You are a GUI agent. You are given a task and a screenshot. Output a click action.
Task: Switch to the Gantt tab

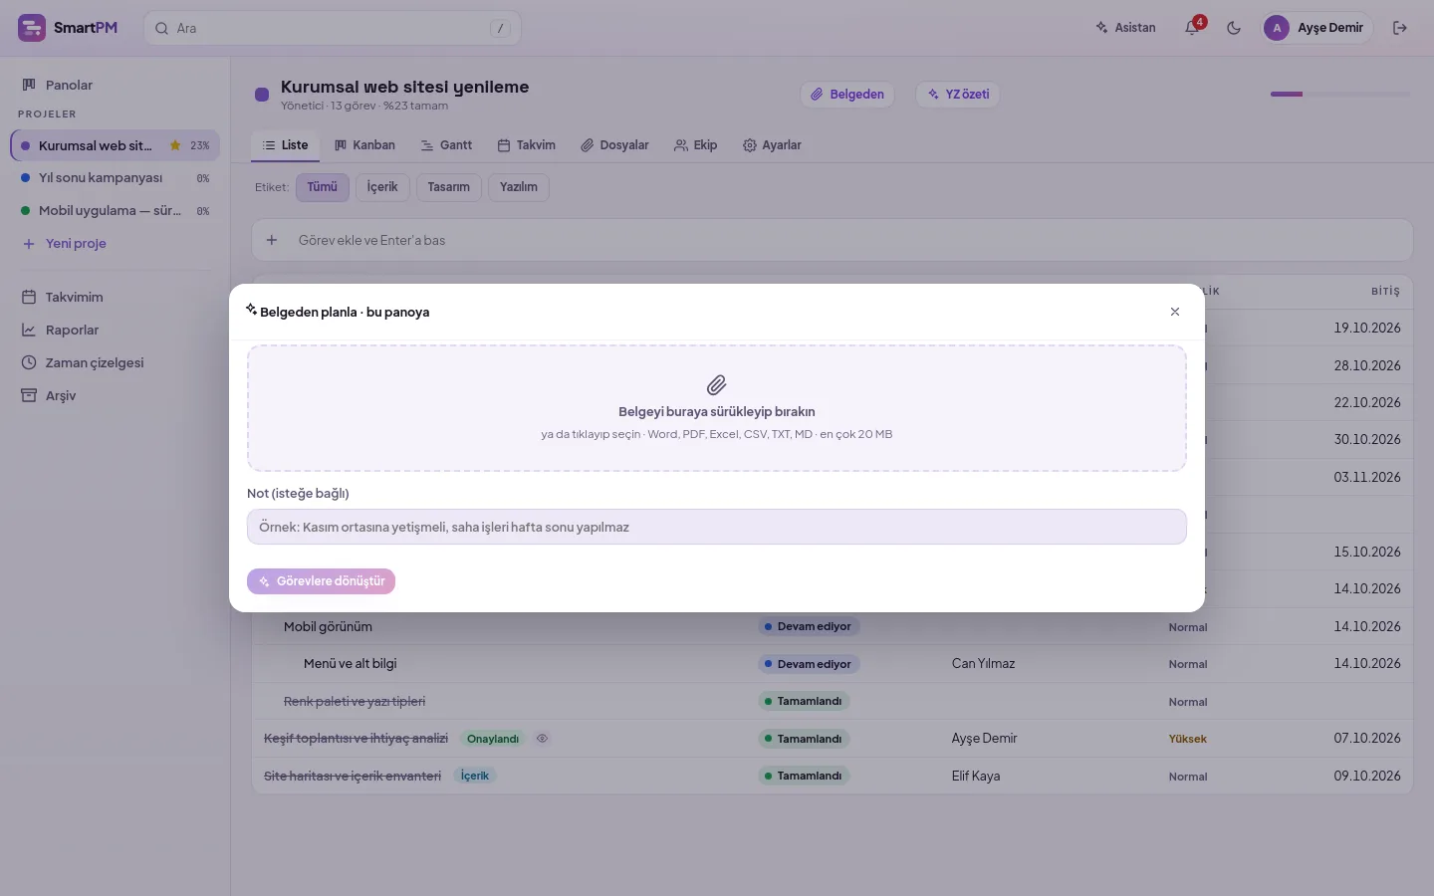(446, 145)
